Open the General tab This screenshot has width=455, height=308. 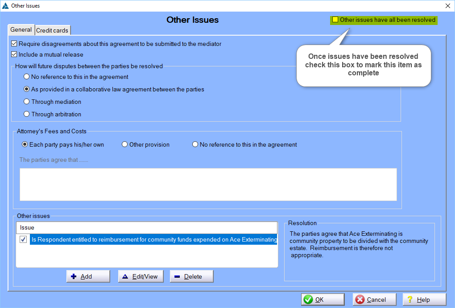click(21, 30)
